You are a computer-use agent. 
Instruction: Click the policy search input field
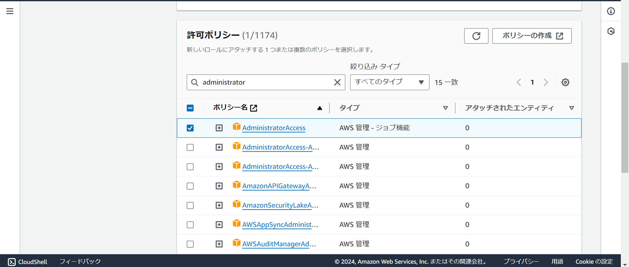click(266, 82)
